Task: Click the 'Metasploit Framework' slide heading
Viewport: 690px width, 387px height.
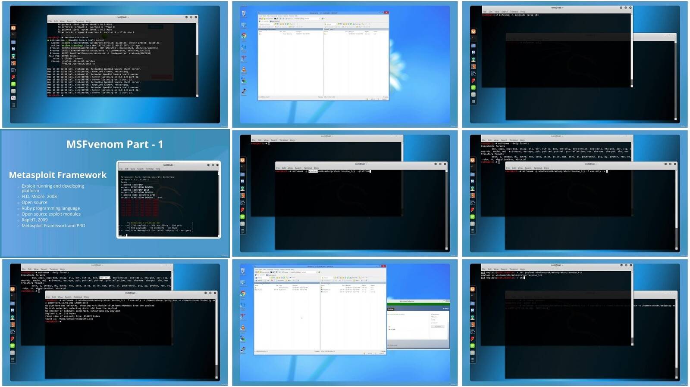Action: point(58,175)
